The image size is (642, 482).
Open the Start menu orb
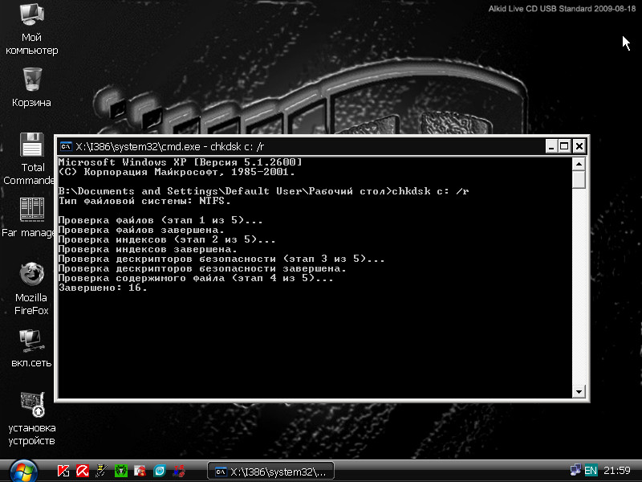pyautogui.click(x=23, y=472)
